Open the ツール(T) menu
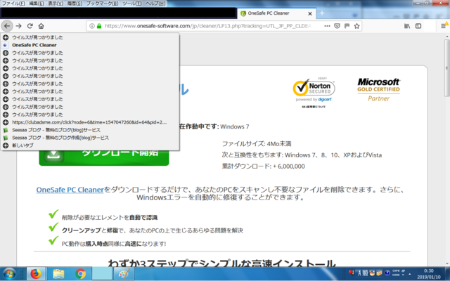The image size is (450, 281). pos(132,4)
